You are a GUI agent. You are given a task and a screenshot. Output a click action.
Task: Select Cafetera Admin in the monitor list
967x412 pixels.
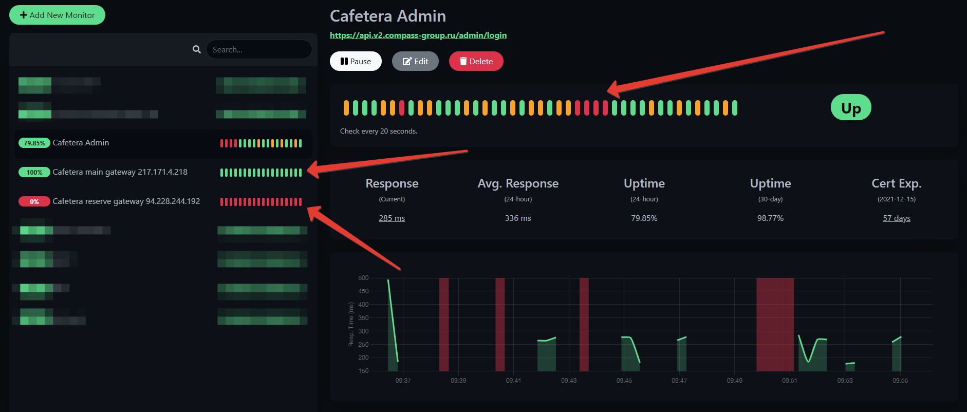tap(81, 143)
